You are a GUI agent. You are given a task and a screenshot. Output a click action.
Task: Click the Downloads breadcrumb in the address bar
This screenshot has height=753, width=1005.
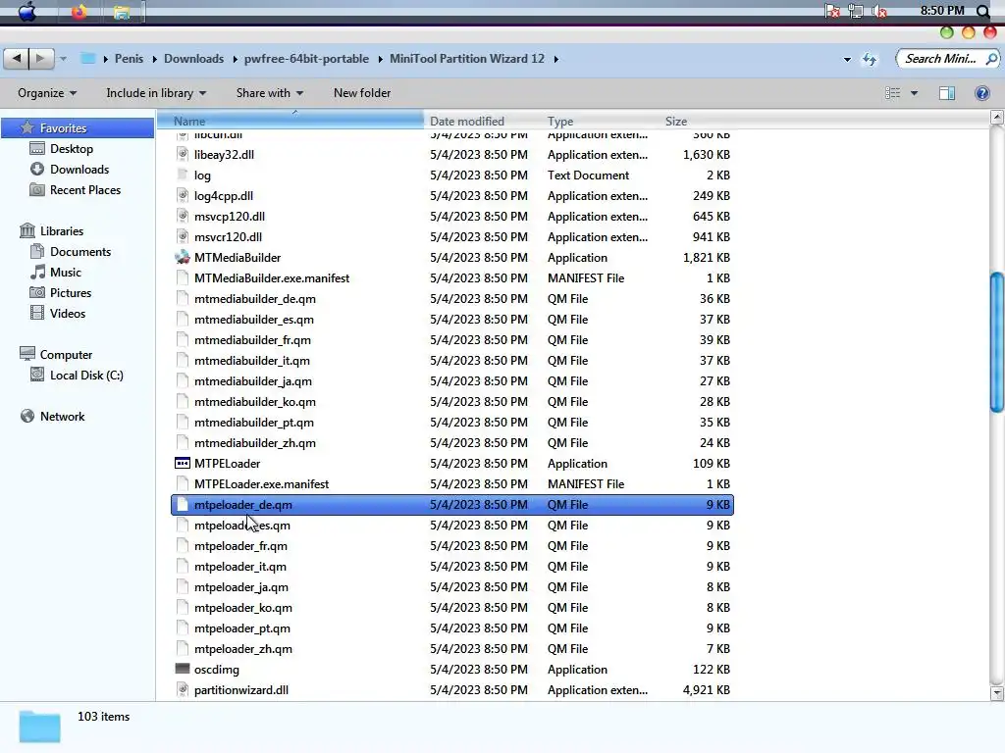coord(193,58)
